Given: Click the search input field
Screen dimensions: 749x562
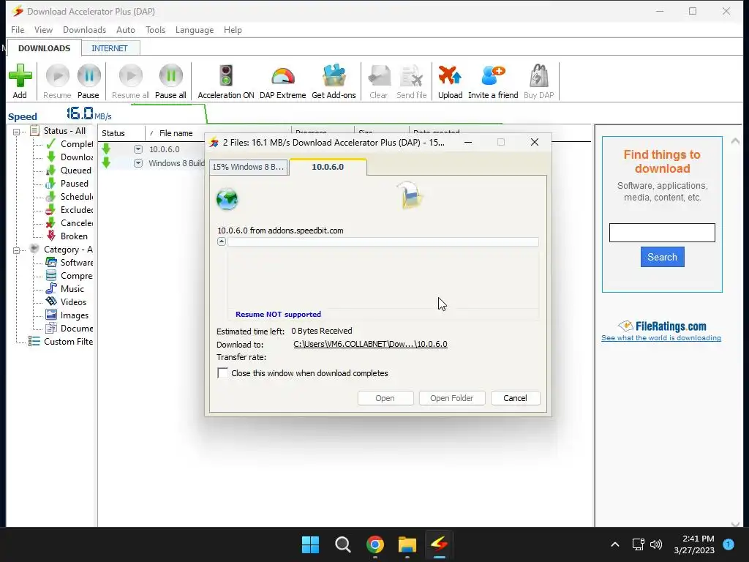Looking at the screenshot, I should 662,233.
